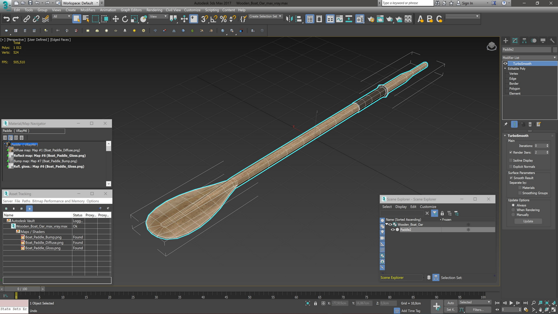The height and width of the screenshot is (314, 558).
Task: Click Boat_Paddle_Diffuse.png asset entry
Action: pos(44,242)
